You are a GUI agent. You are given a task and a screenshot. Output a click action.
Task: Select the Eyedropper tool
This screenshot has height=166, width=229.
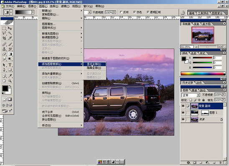pyautogui.click(x=10, y=75)
